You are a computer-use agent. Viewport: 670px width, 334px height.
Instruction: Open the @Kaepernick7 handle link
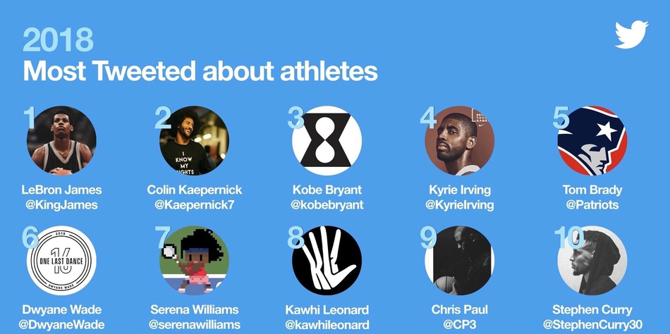click(195, 205)
